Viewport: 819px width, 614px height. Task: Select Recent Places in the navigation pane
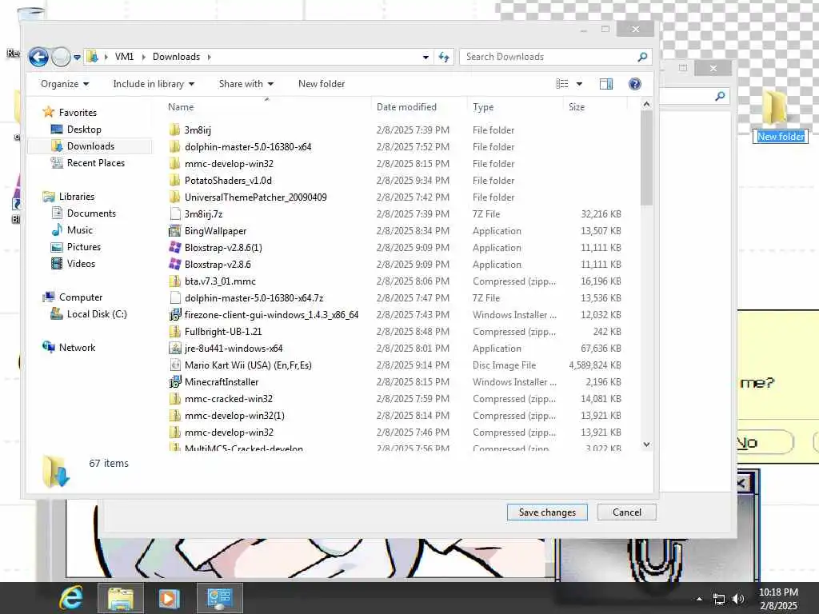[x=96, y=163]
